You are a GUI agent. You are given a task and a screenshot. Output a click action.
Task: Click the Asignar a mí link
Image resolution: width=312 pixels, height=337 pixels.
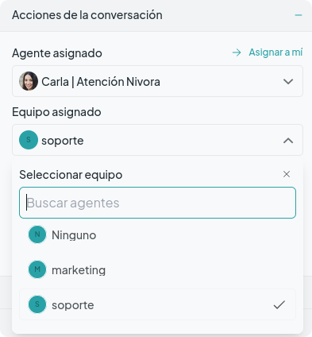coord(275,52)
